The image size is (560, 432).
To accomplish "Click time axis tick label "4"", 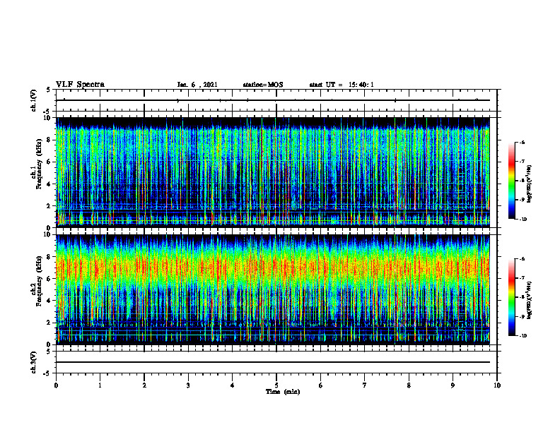I will tap(233, 385).
